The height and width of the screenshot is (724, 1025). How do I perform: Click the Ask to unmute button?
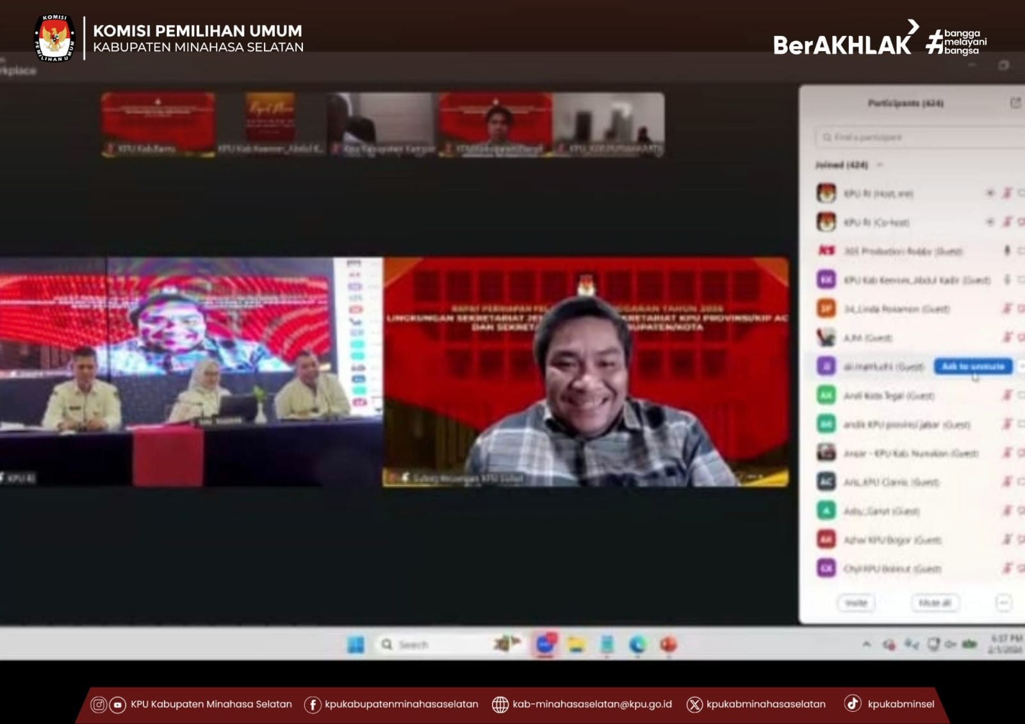pos(972,366)
